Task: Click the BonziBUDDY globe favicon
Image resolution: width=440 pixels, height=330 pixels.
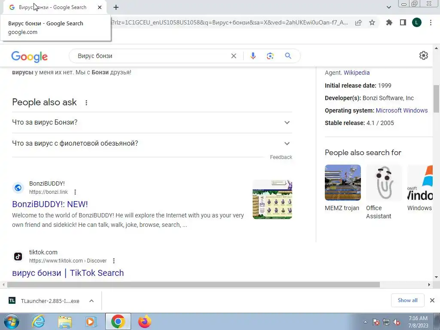Action: coord(18,188)
